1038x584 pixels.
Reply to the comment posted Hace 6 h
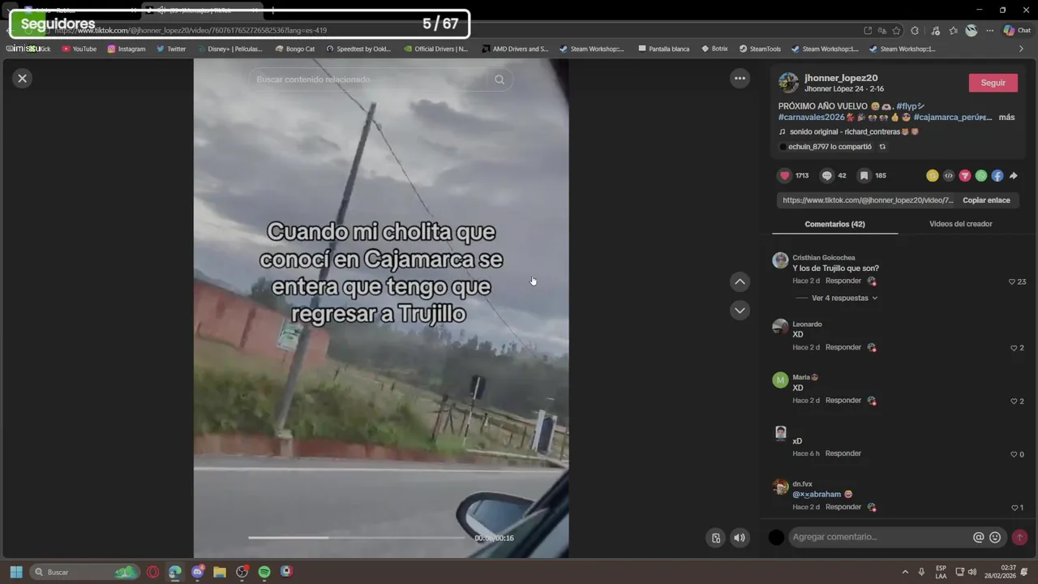[x=843, y=453]
